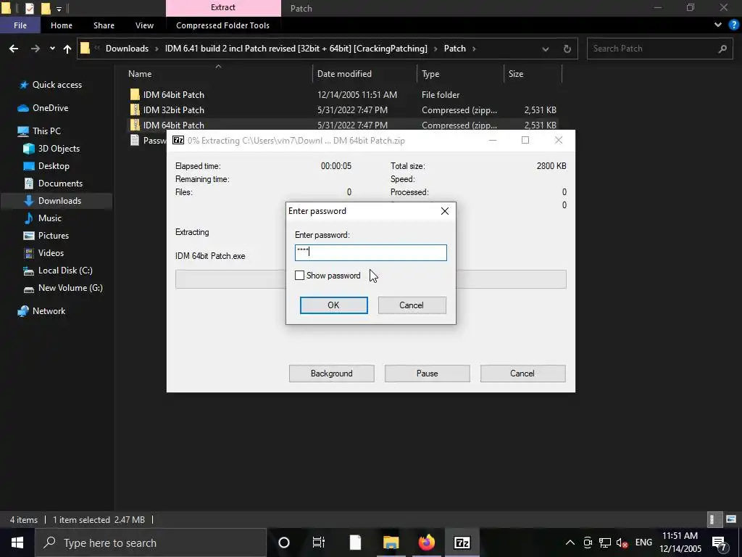Screen dimensions: 742x557
Task: Open Cortana circle icon
Action: 284,542
